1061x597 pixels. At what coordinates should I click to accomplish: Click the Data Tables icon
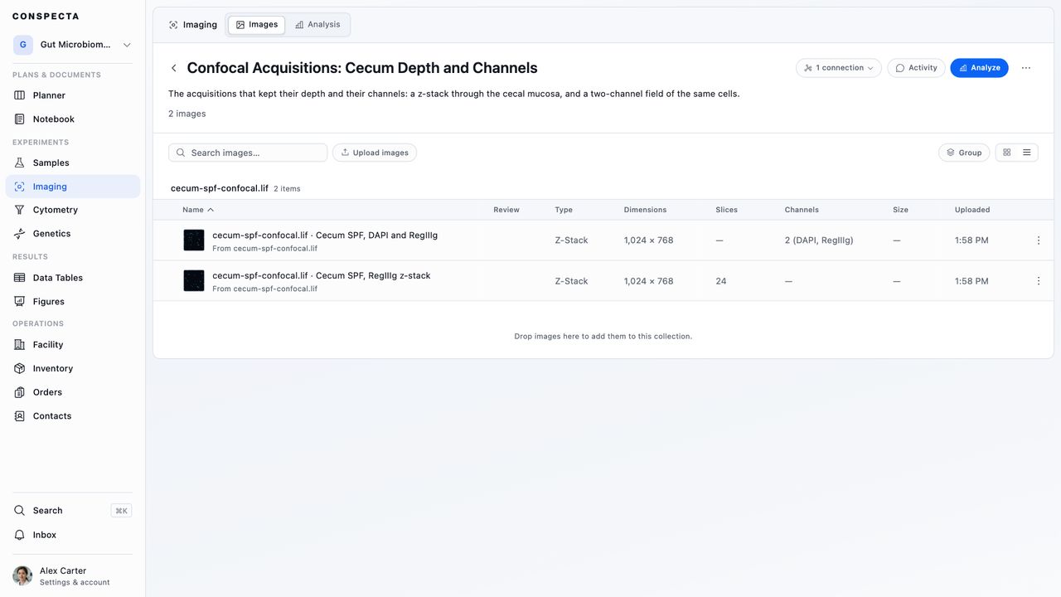[x=20, y=278]
